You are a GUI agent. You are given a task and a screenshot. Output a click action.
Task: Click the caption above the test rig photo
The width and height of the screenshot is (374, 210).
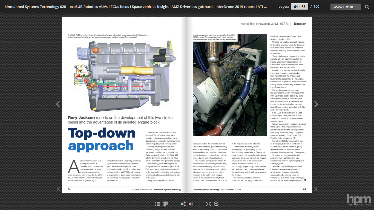(x=214, y=37)
